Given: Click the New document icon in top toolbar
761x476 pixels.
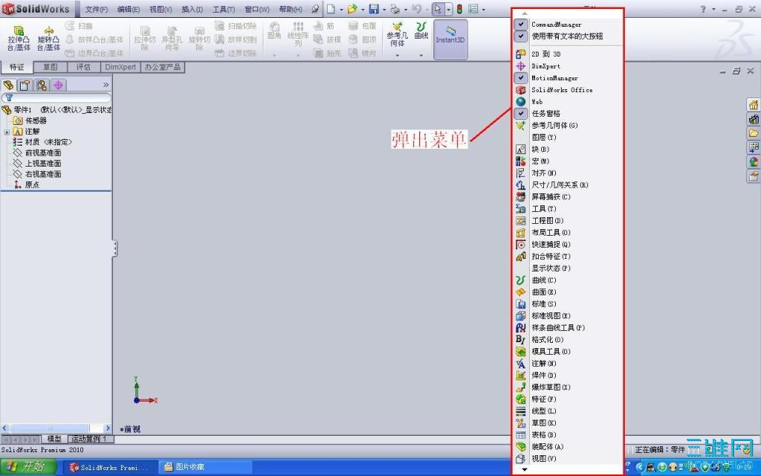Looking at the screenshot, I should [331, 9].
